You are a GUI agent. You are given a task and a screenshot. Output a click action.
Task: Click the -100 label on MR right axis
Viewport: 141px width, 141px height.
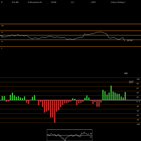tap(138, 124)
